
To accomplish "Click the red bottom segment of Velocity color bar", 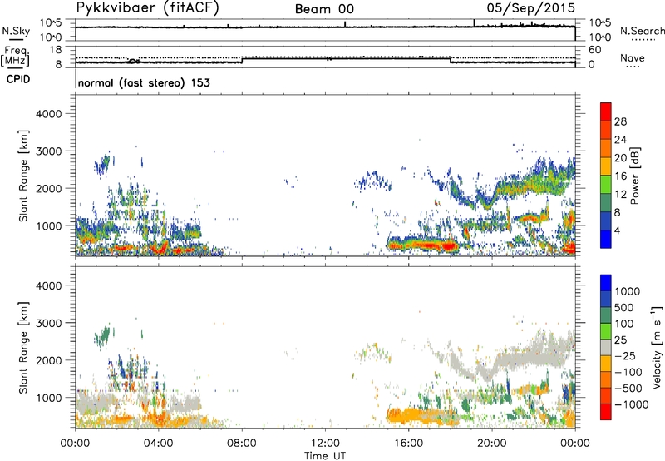I will point(606,412).
